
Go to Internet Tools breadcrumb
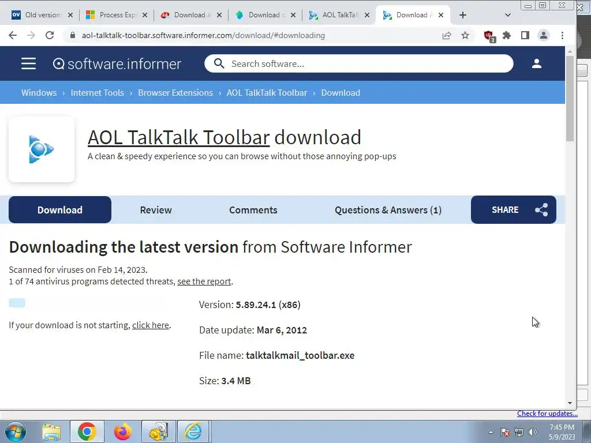[97, 93]
